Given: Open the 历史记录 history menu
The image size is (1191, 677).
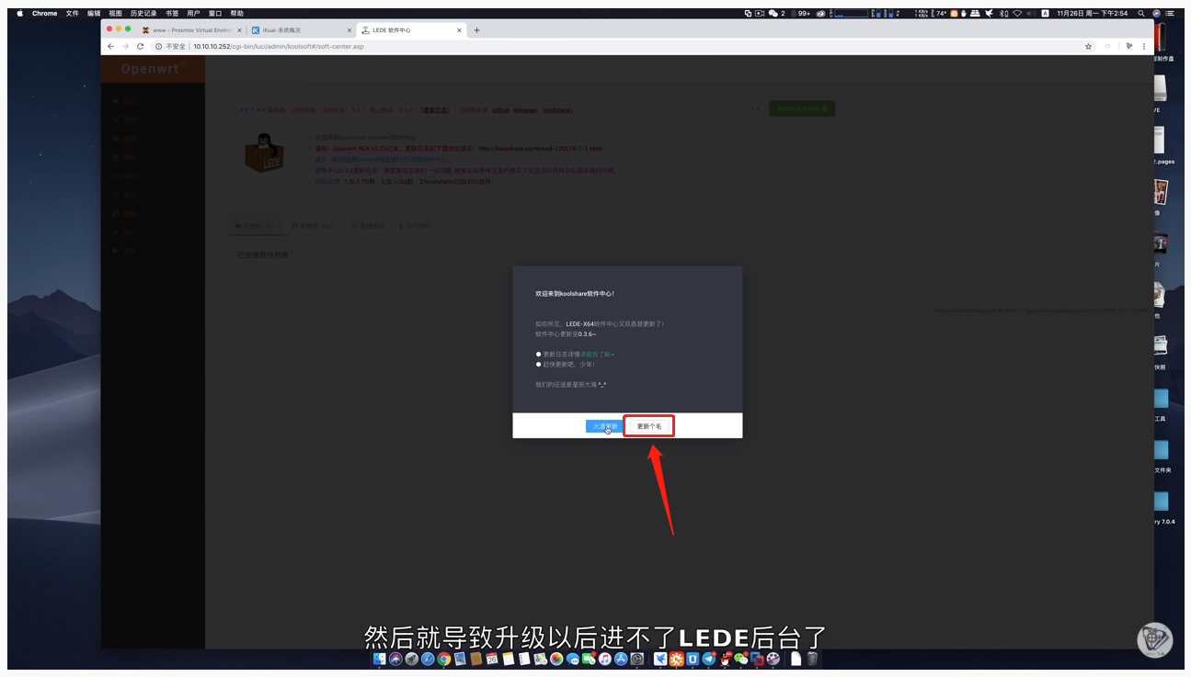Looking at the screenshot, I should coord(143,14).
